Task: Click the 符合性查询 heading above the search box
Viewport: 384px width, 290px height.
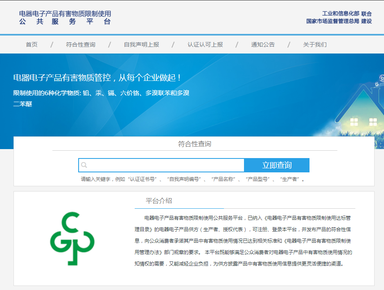Action: click(x=194, y=144)
